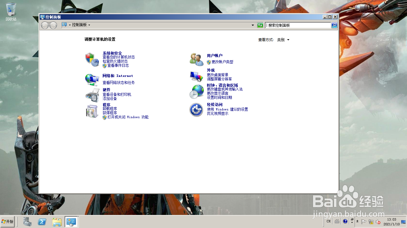Expand the arrow before 控制面板 breadcrumb
Screen dimensions: 407x228
coord(70,25)
